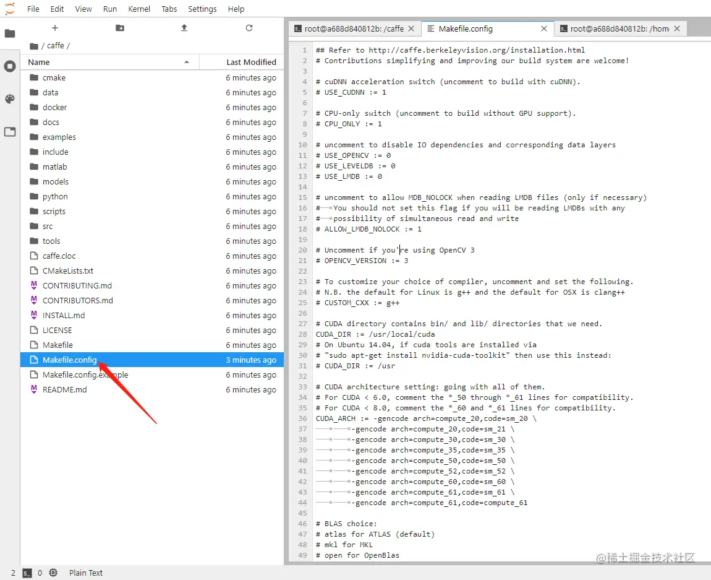Viewport: 711px width, 580px height.
Task: Click the kernel chip icon in status bar
Action: point(53,573)
